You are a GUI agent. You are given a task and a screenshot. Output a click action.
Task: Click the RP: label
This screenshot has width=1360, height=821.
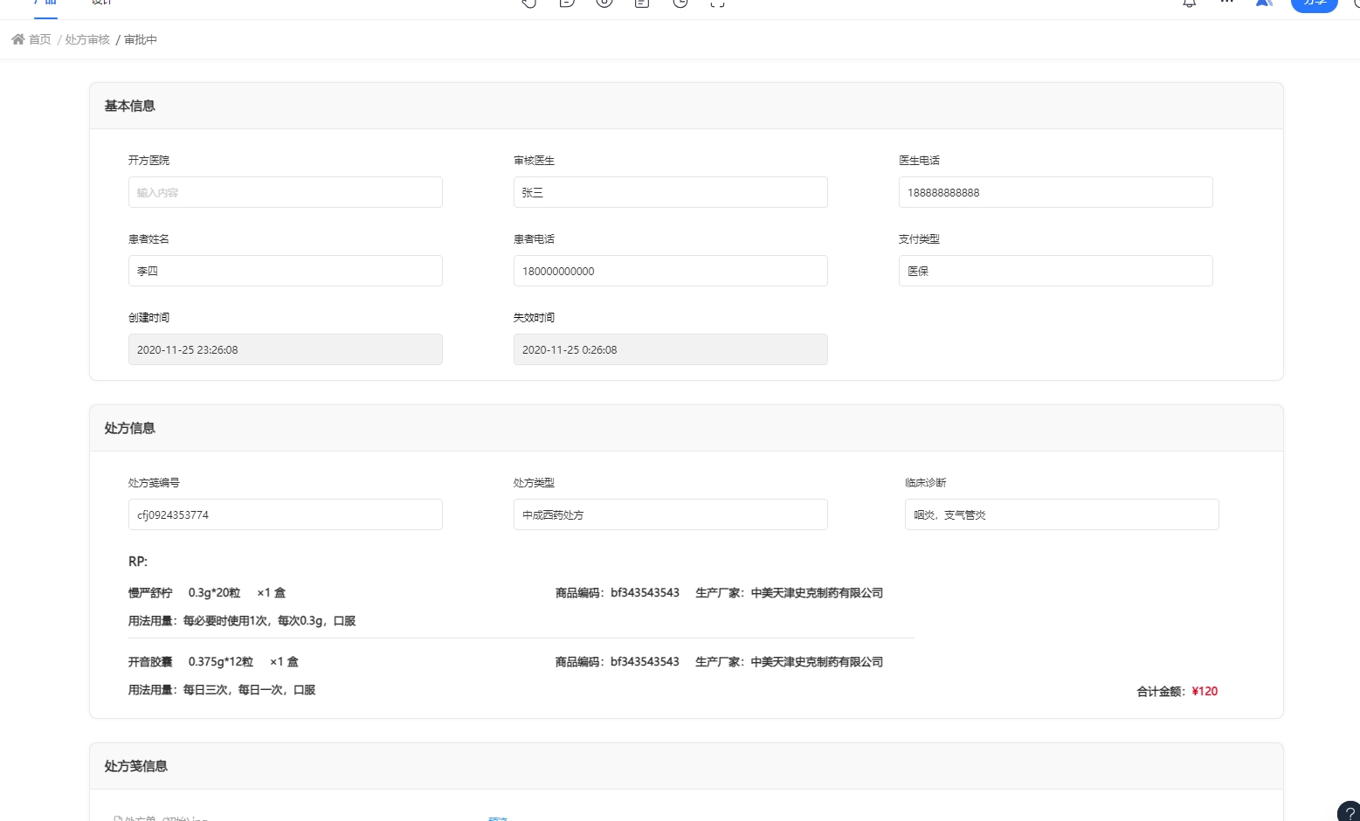(138, 562)
